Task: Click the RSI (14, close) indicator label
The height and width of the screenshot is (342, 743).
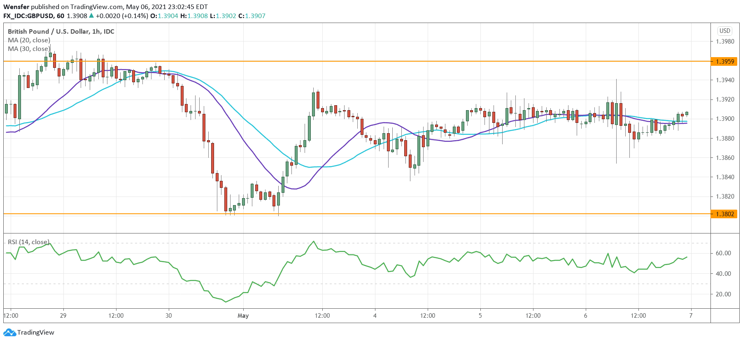Action: pyautogui.click(x=28, y=242)
